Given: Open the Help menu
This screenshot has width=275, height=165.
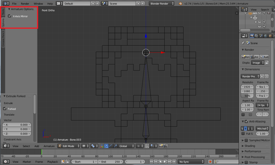Looking at the screenshot, I should point(50,3).
